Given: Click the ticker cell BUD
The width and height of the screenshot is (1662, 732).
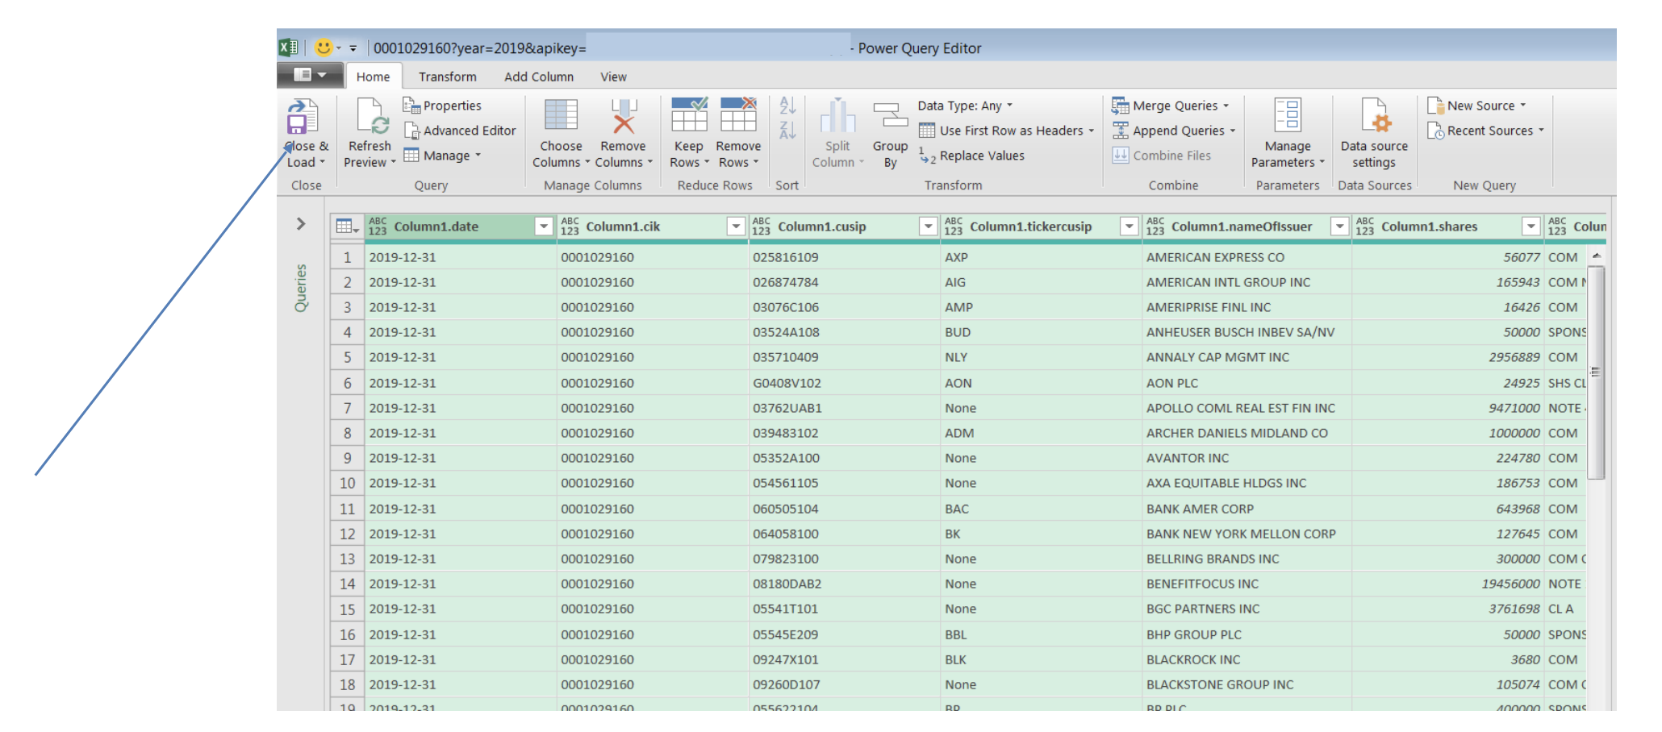Looking at the screenshot, I should [1042, 332].
